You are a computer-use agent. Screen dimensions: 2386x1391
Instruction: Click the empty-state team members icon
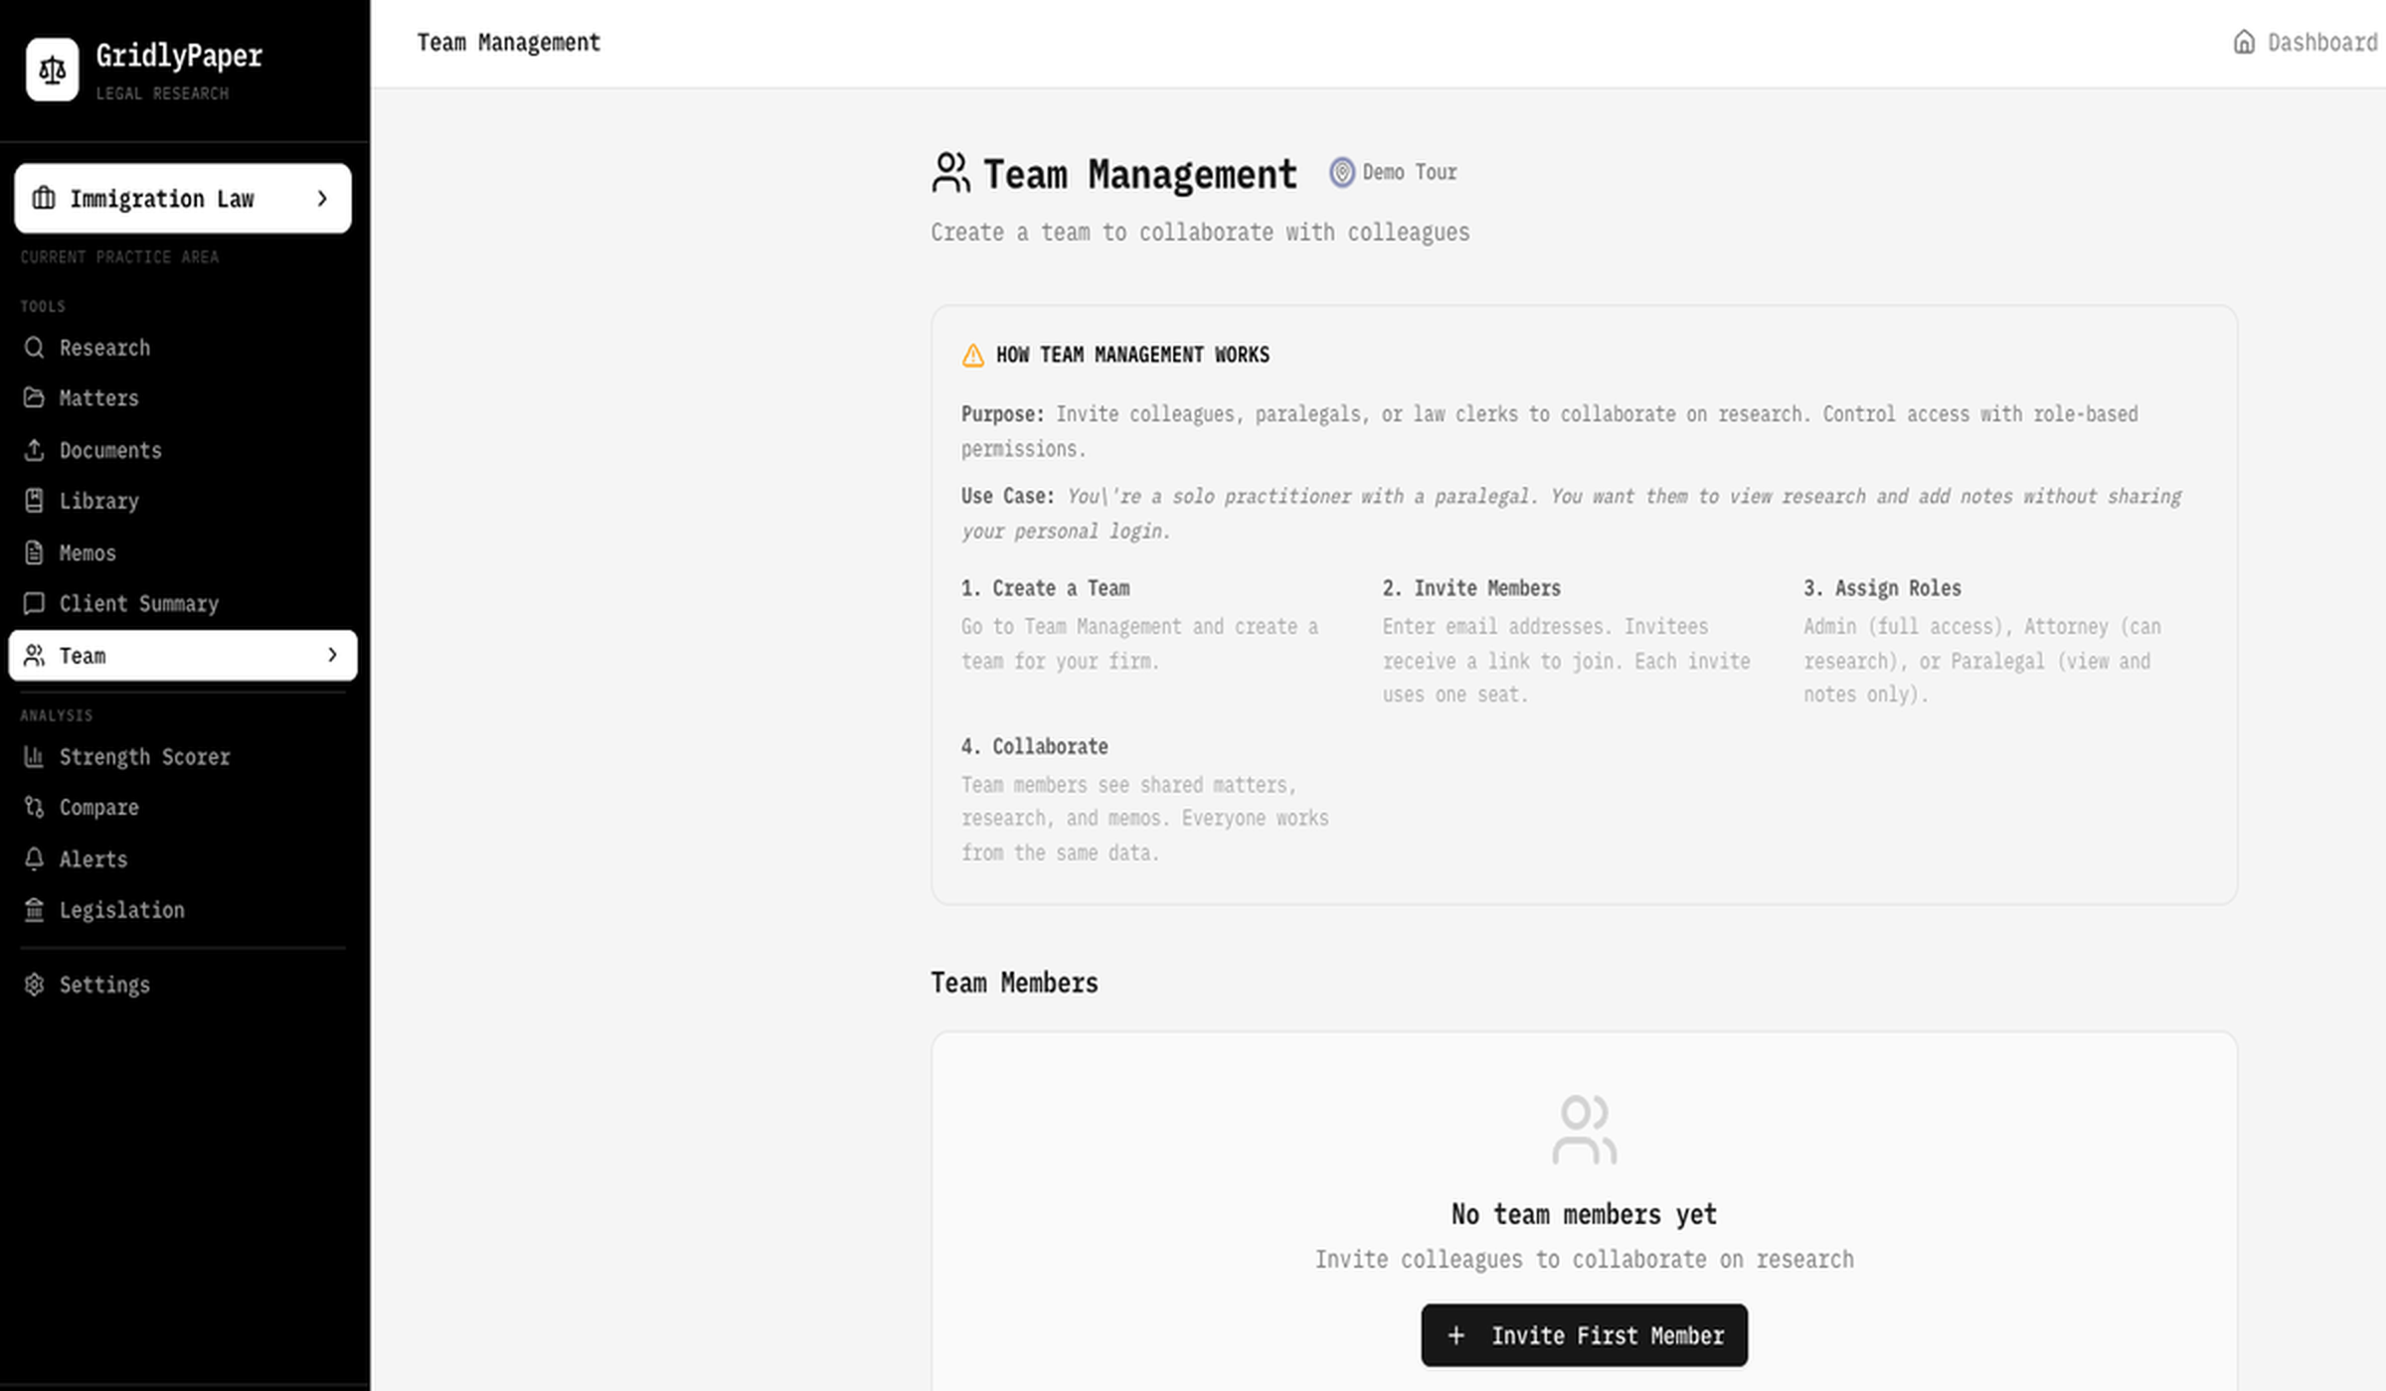pos(1585,1130)
